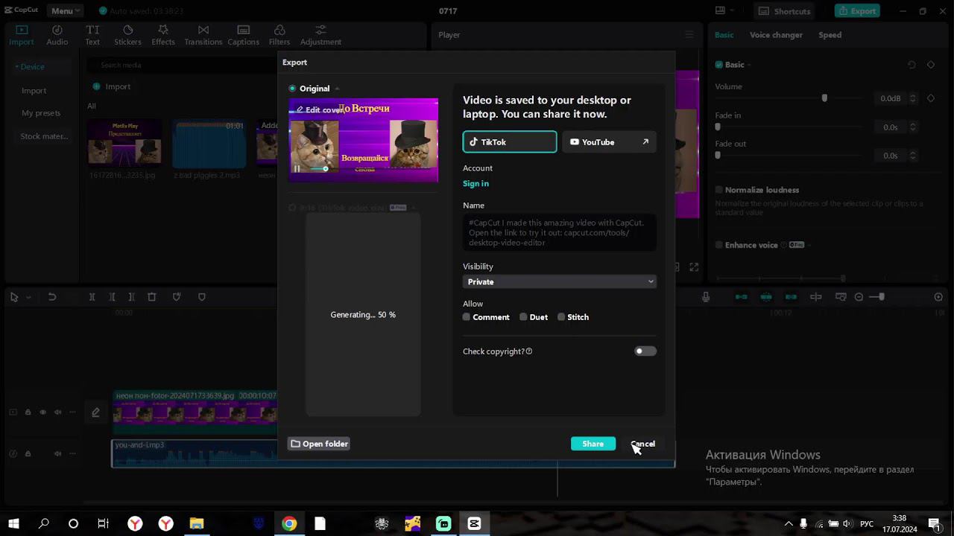The image size is (954, 536).
Task: Toggle the Check copyright switch
Action: pos(645,351)
